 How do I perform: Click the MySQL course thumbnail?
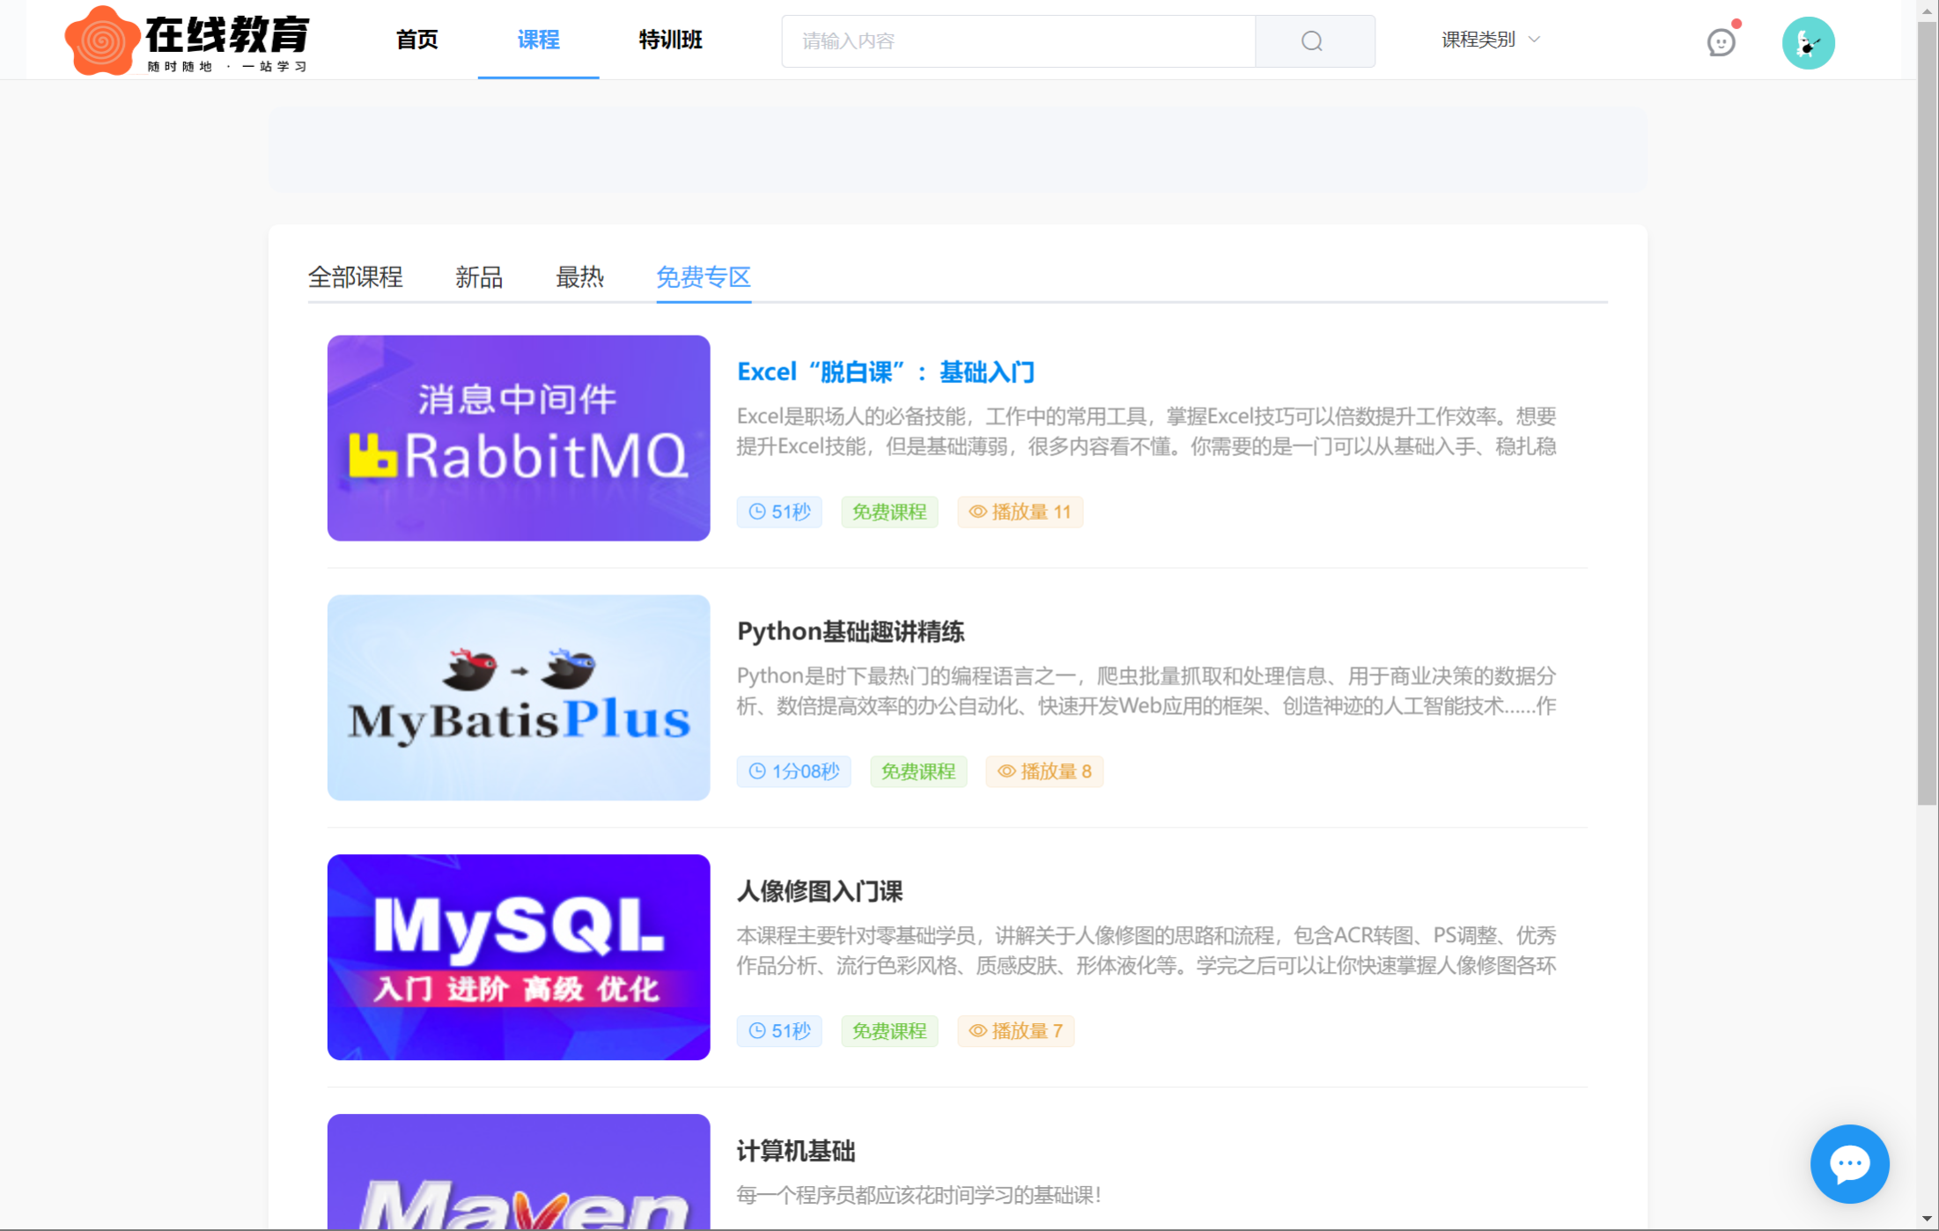[519, 956]
